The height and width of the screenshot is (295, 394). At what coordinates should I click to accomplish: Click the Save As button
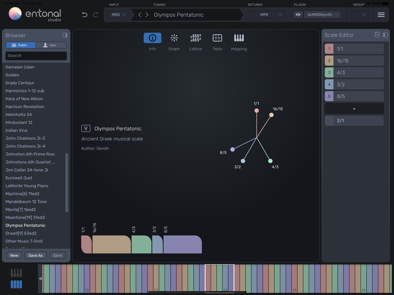(35, 255)
